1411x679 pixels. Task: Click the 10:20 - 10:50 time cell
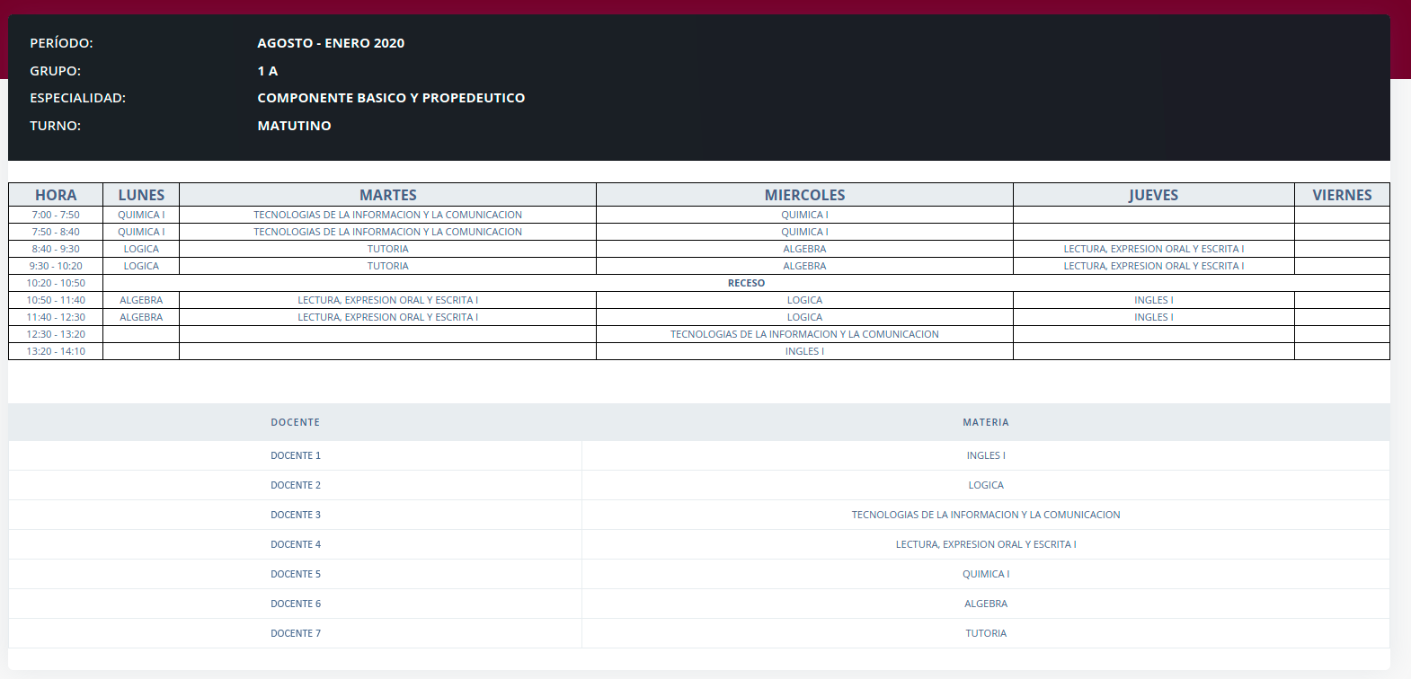pyautogui.click(x=56, y=283)
